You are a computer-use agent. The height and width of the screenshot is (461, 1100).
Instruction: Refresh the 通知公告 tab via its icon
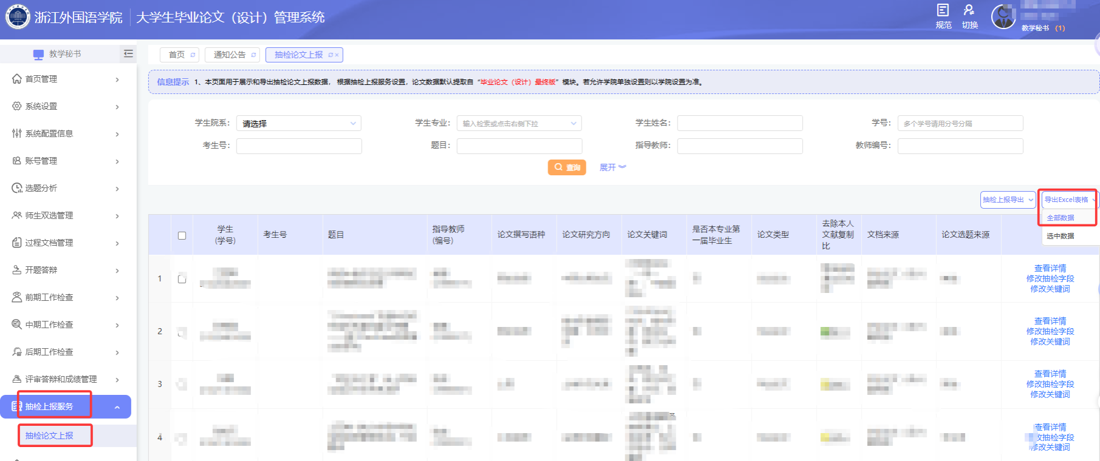pos(253,55)
